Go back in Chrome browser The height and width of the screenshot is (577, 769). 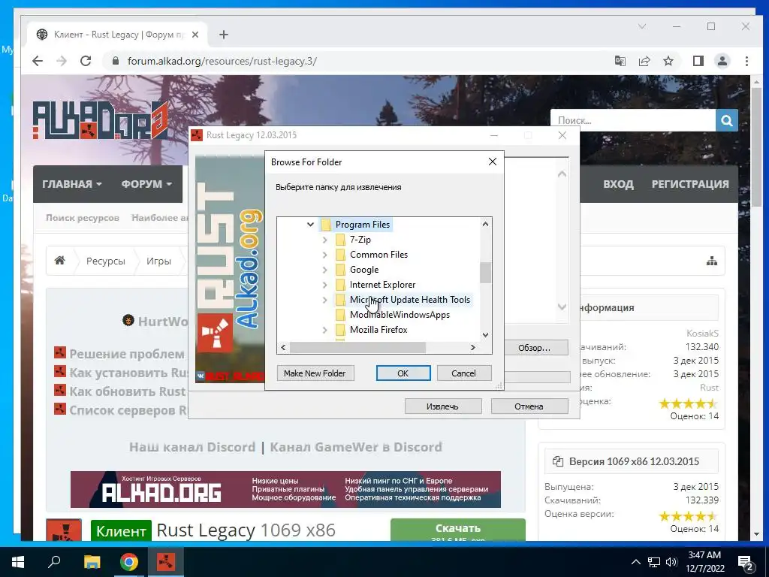[x=38, y=61]
